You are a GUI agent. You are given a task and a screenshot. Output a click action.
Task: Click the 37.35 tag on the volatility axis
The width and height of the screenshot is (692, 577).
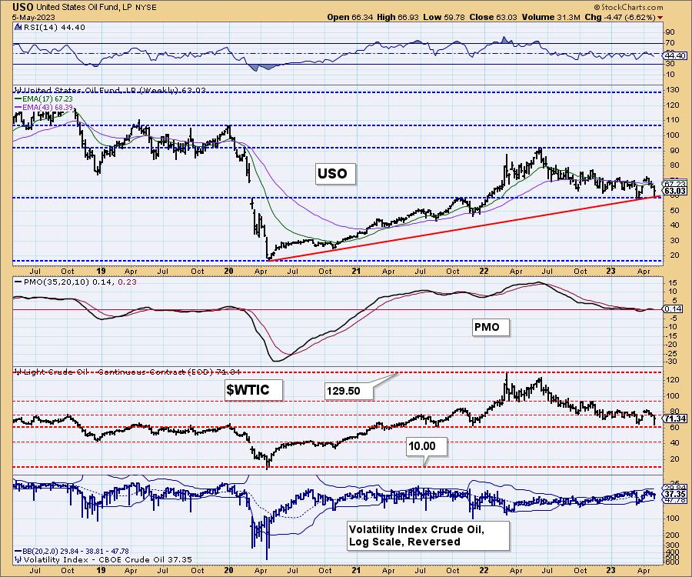(675, 494)
